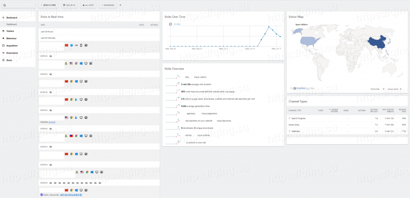Select the Goals sidebar icon
Viewport: 410px width, 198px height.
[4, 60]
